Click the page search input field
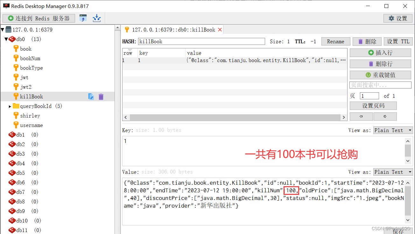415x234 pixels. [x=380, y=85]
